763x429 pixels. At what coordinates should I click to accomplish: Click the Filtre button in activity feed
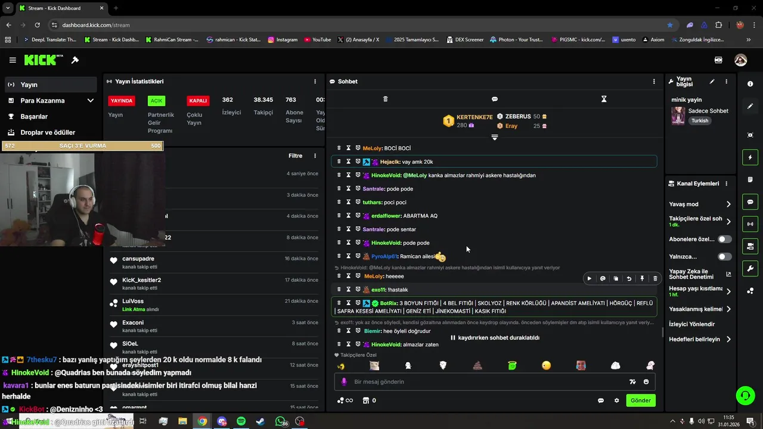296,156
